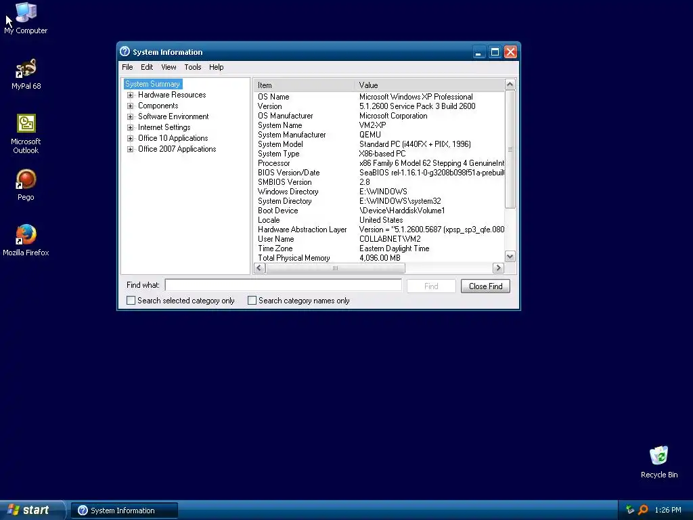
Task: Click the 1:26 PM taskbar clock
Action: pos(668,511)
